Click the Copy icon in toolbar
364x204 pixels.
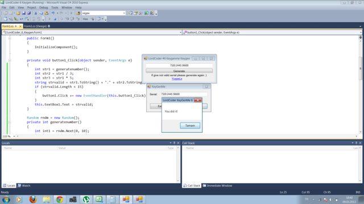pos(41,13)
